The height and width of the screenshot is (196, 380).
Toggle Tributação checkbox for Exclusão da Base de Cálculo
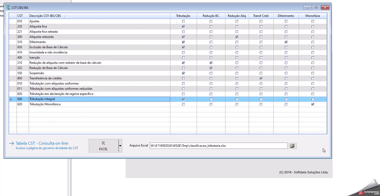tap(184, 47)
